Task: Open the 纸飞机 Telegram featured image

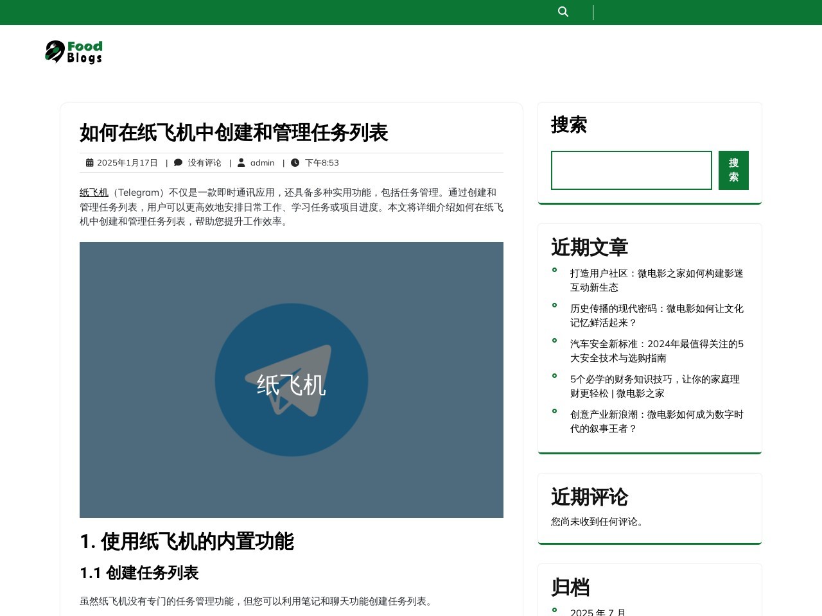Action: click(291, 379)
